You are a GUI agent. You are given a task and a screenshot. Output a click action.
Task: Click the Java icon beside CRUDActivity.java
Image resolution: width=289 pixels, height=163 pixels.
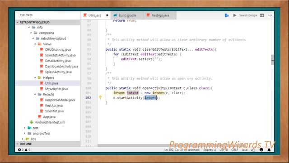pos(42,49)
